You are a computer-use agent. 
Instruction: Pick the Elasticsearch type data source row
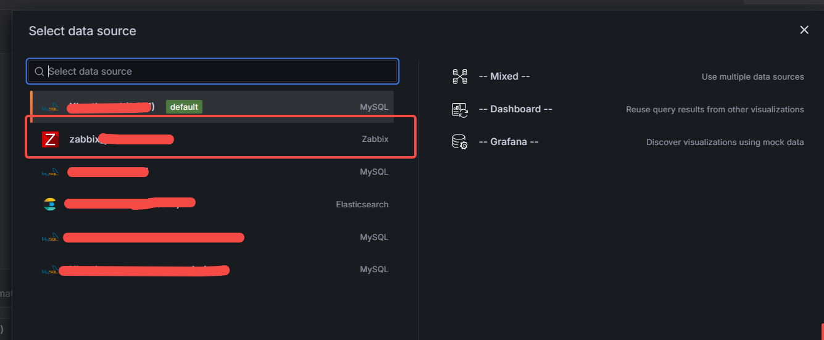pos(212,204)
